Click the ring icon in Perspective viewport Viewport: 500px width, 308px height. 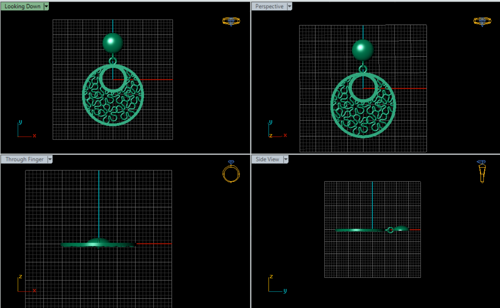pos(482,21)
